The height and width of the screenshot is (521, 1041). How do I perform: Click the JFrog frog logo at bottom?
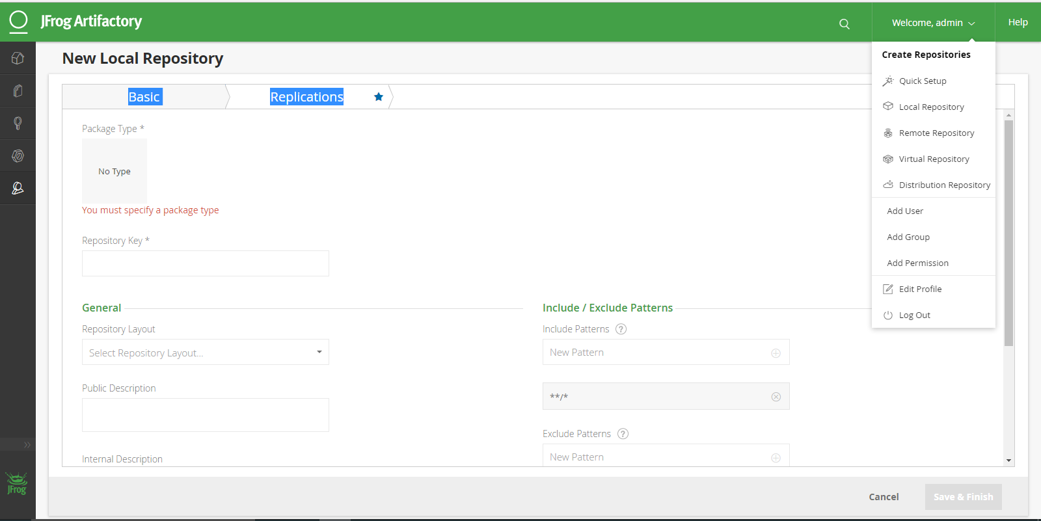[x=17, y=484]
